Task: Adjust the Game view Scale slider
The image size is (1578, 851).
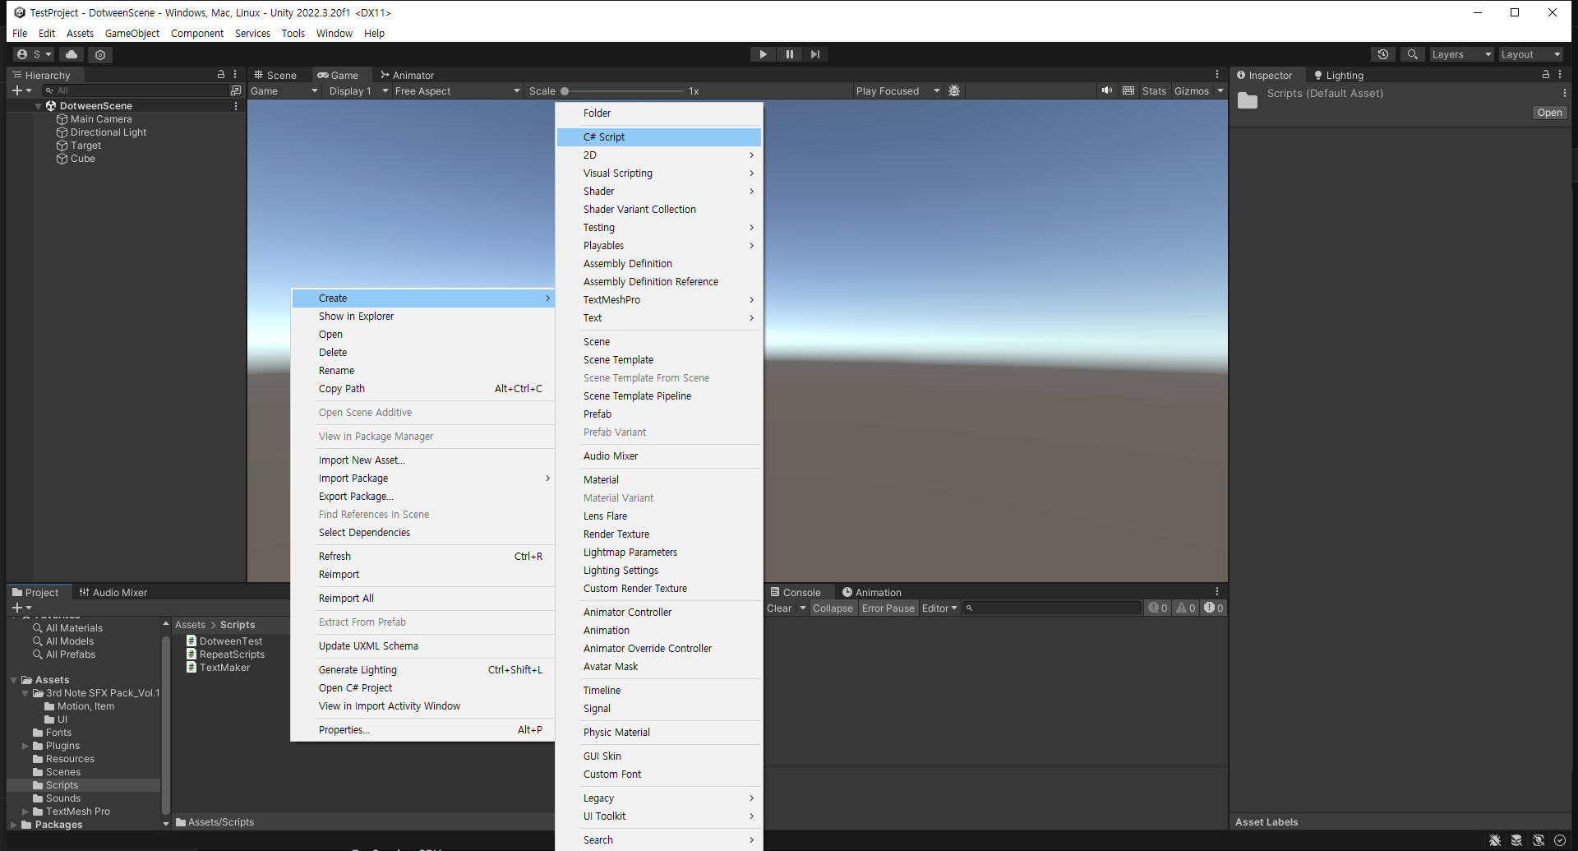Action: (623, 91)
